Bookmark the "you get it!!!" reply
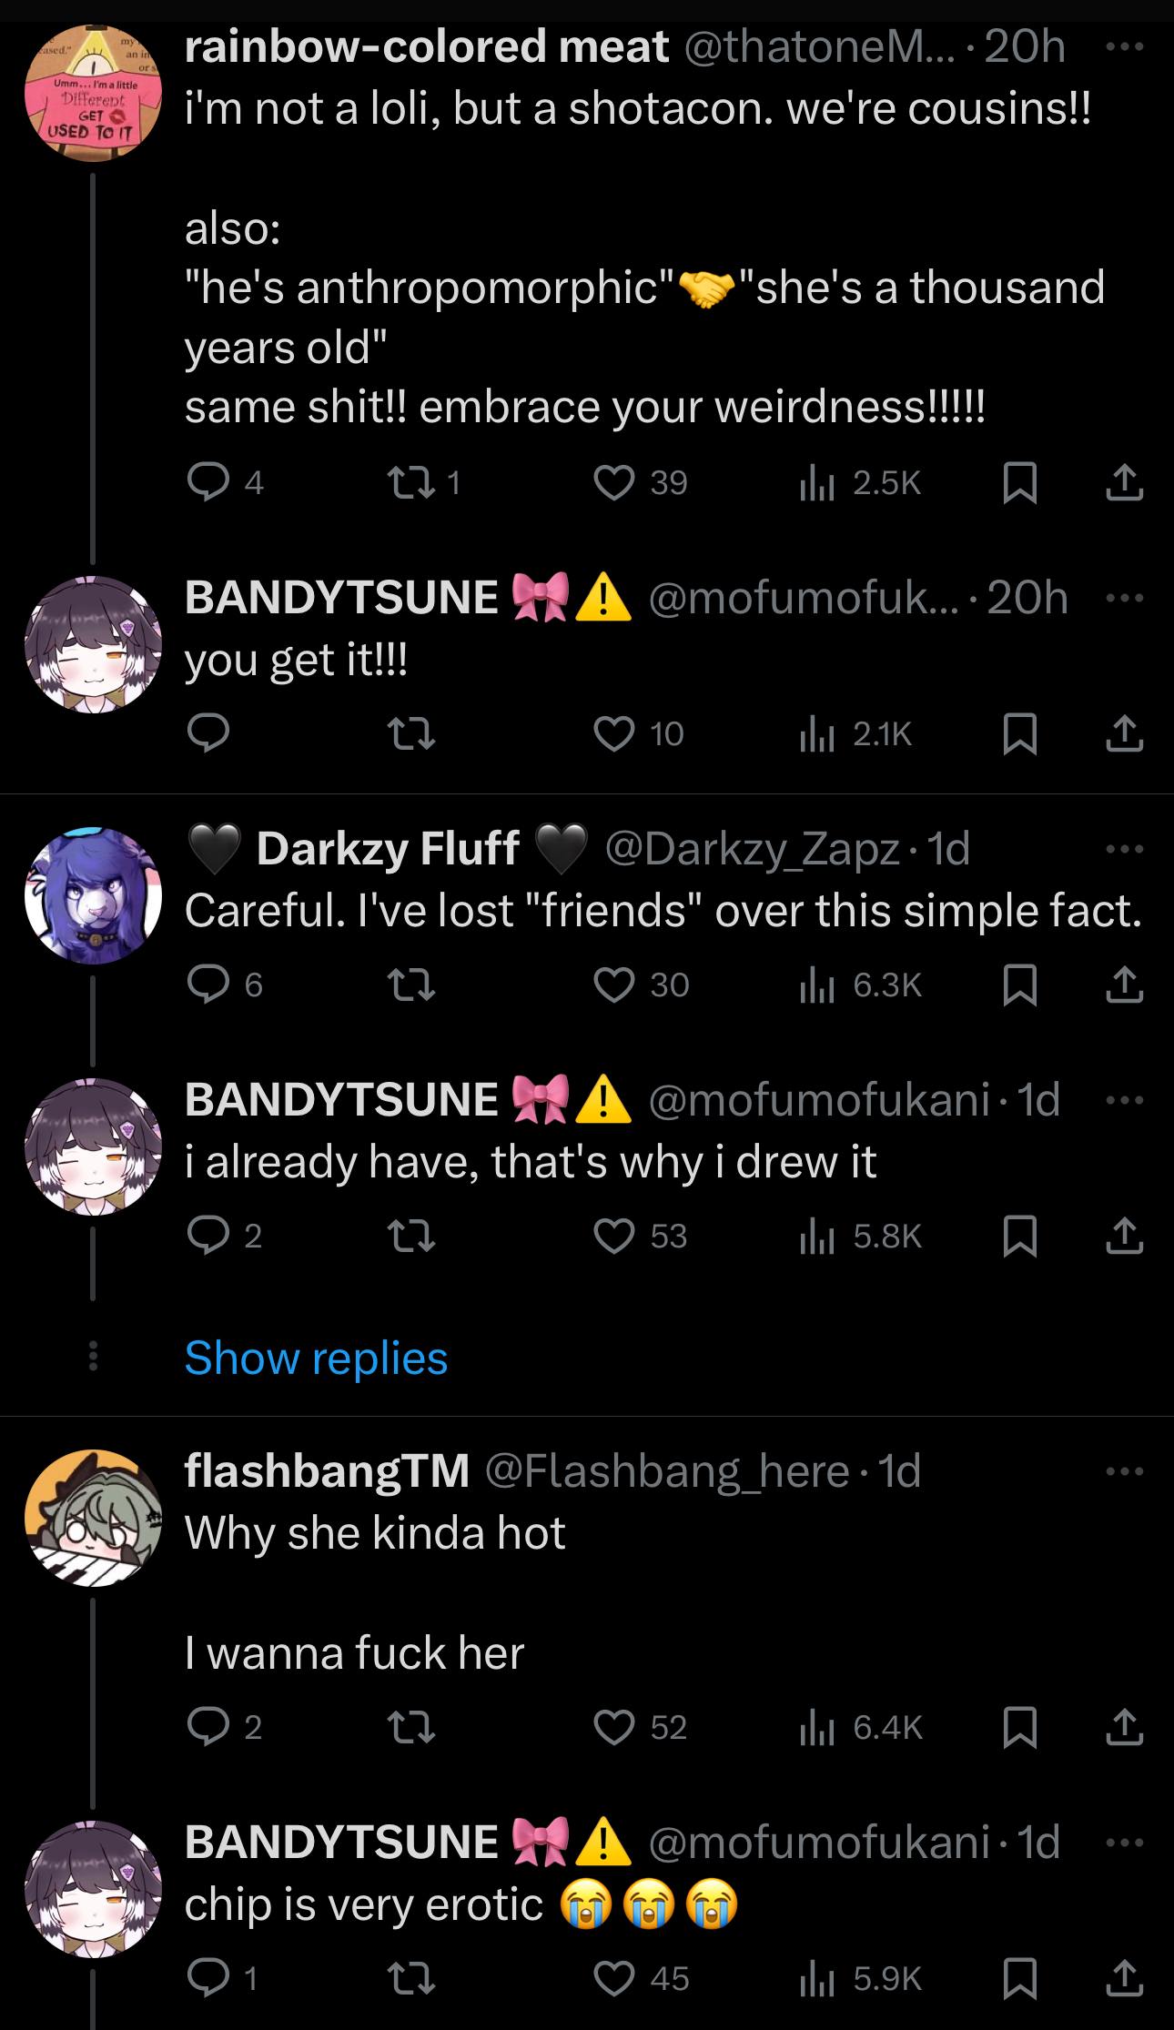The image size is (1174, 2030). click(x=1019, y=733)
